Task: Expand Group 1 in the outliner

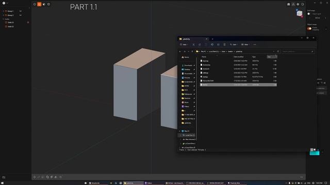Action: (x=4, y=11)
